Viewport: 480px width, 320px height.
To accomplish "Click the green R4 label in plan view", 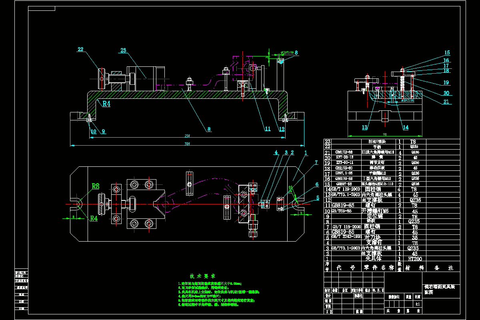I will click(x=94, y=218).
